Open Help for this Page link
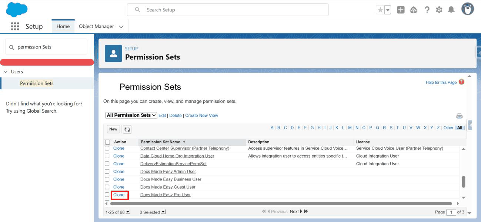 coord(441,82)
